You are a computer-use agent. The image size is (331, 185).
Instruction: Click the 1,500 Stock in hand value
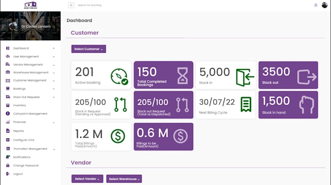pyautogui.click(x=276, y=101)
